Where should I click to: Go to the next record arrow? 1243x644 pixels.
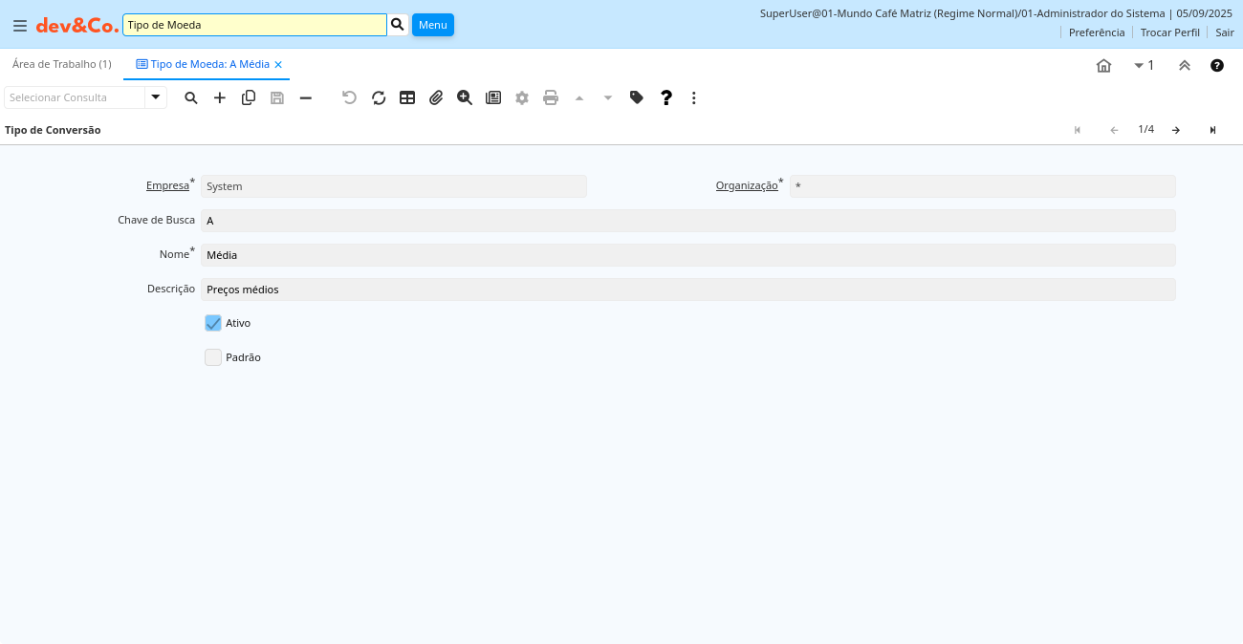(x=1176, y=130)
